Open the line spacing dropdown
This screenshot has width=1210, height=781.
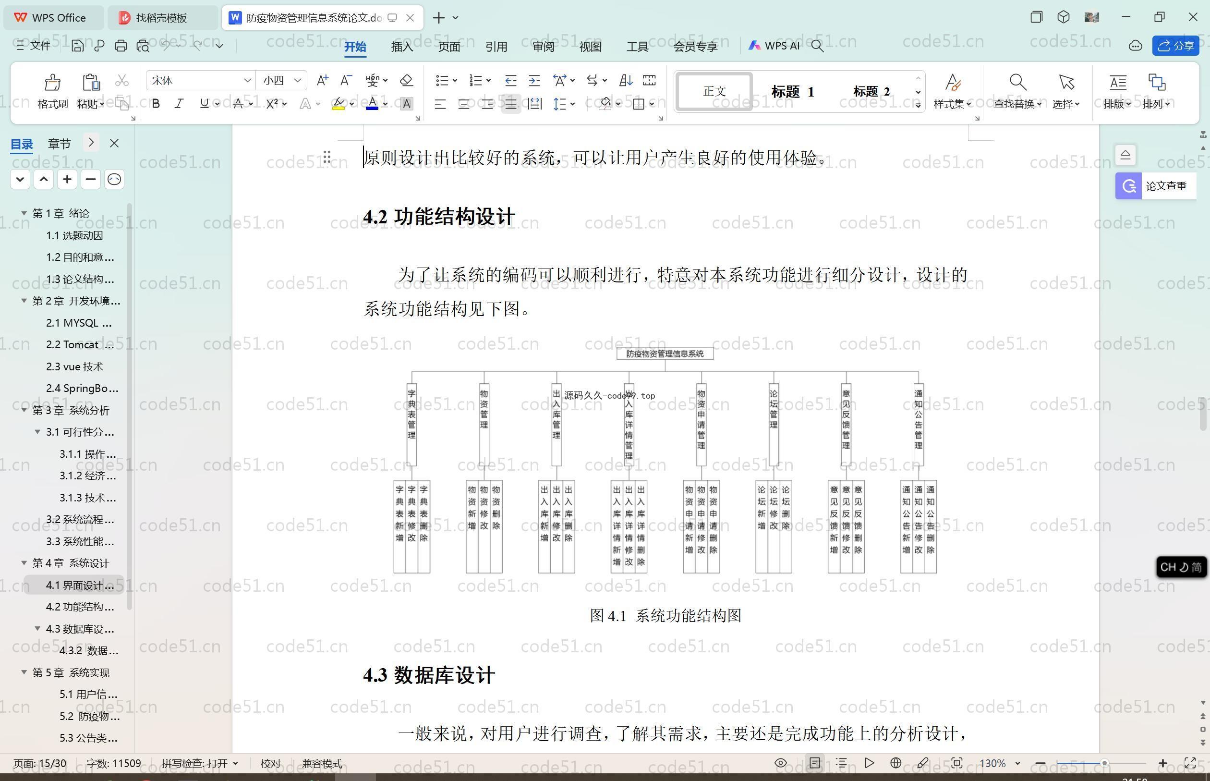click(573, 104)
